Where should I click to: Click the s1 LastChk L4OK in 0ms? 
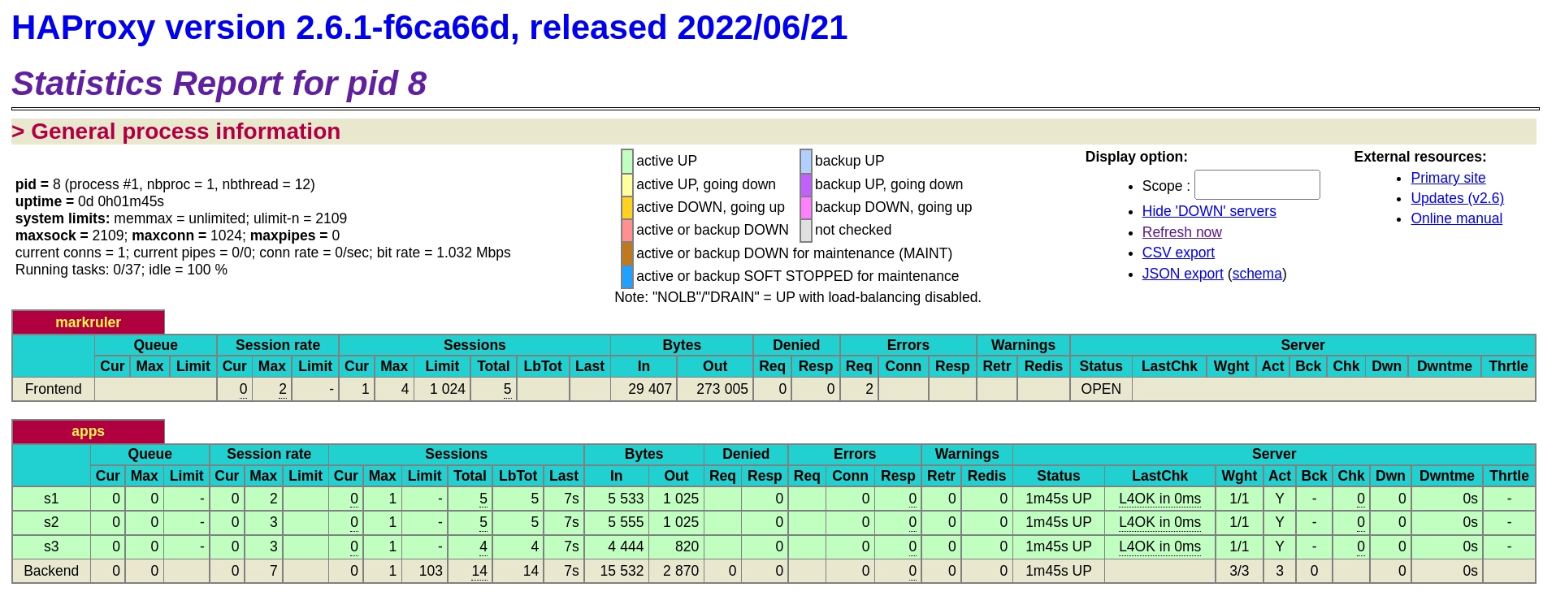tap(1159, 499)
